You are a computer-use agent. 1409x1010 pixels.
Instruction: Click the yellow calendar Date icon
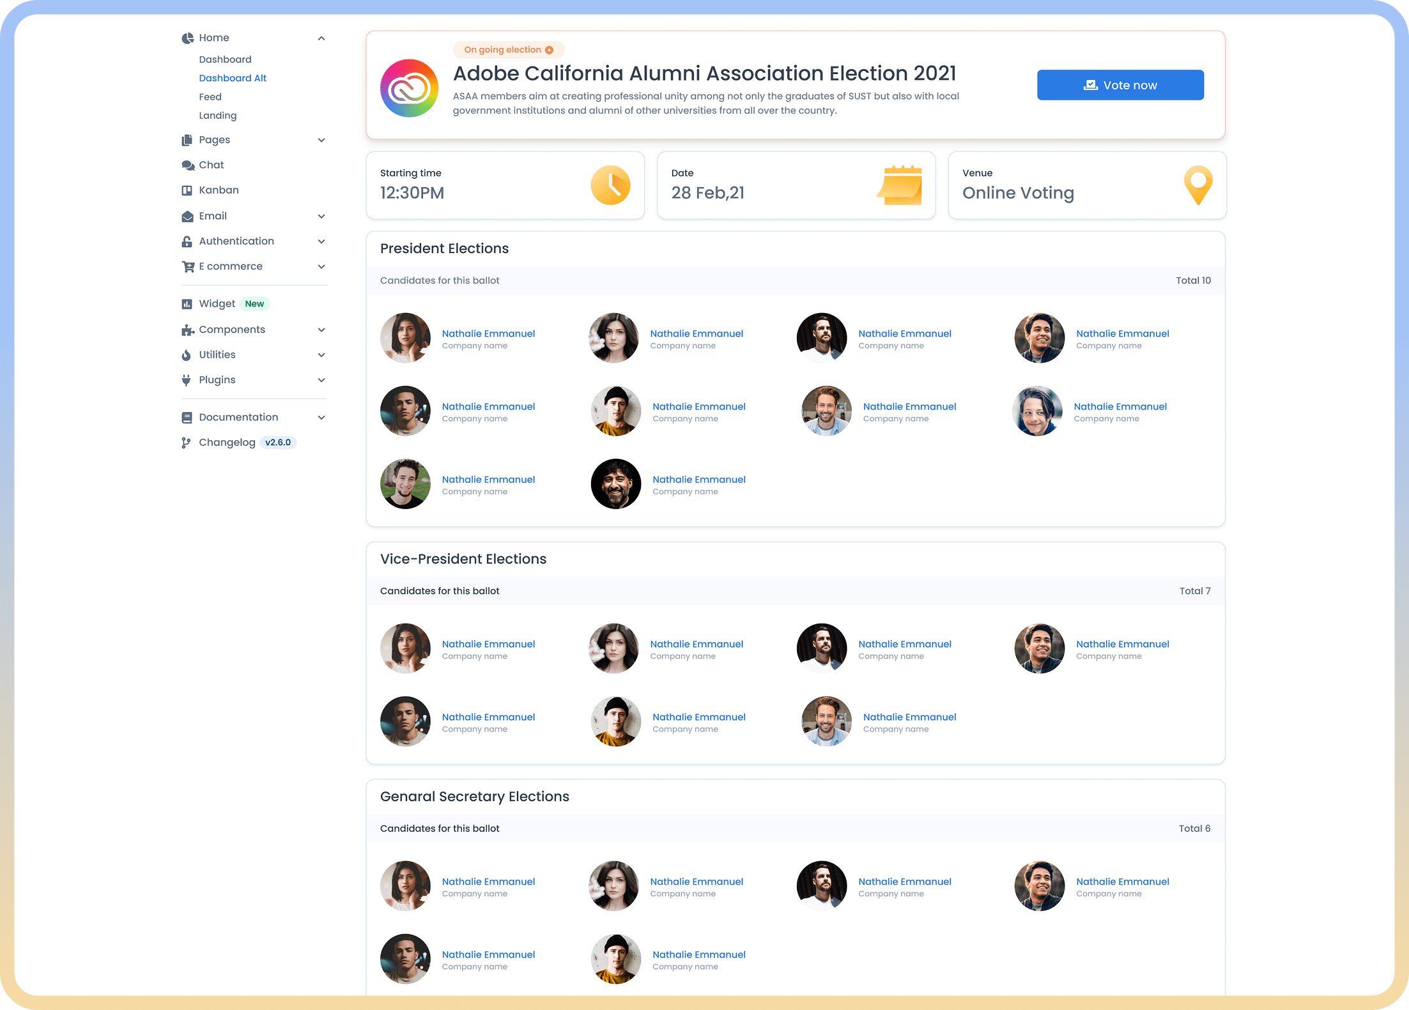click(900, 185)
